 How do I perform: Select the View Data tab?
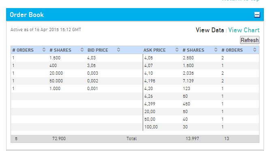pos(210,30)
